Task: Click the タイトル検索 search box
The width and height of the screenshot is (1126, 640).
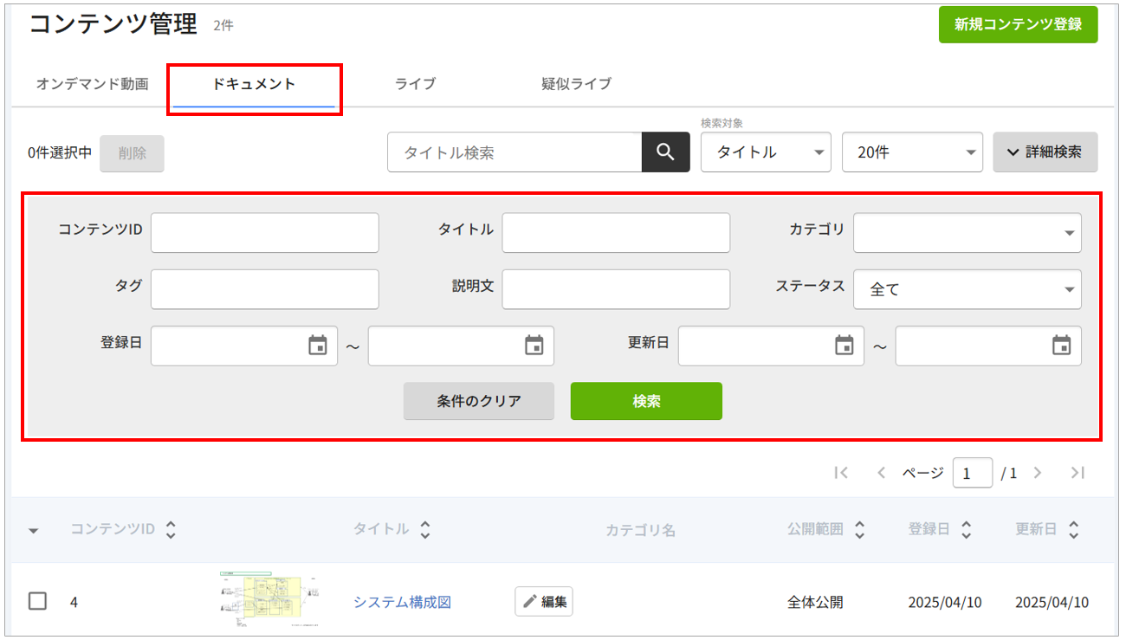Action: click(x=514, y=152)
